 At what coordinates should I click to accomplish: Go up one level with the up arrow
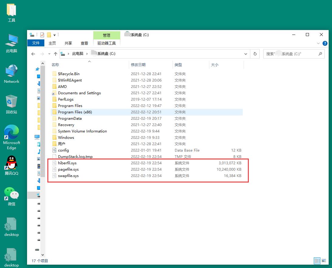tap(56, 54)
